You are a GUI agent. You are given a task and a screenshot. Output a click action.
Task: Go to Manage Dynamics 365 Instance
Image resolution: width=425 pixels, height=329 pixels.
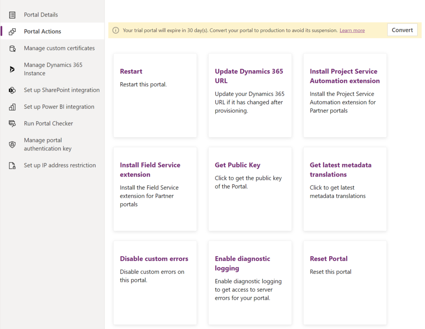[x=52, y=69]
